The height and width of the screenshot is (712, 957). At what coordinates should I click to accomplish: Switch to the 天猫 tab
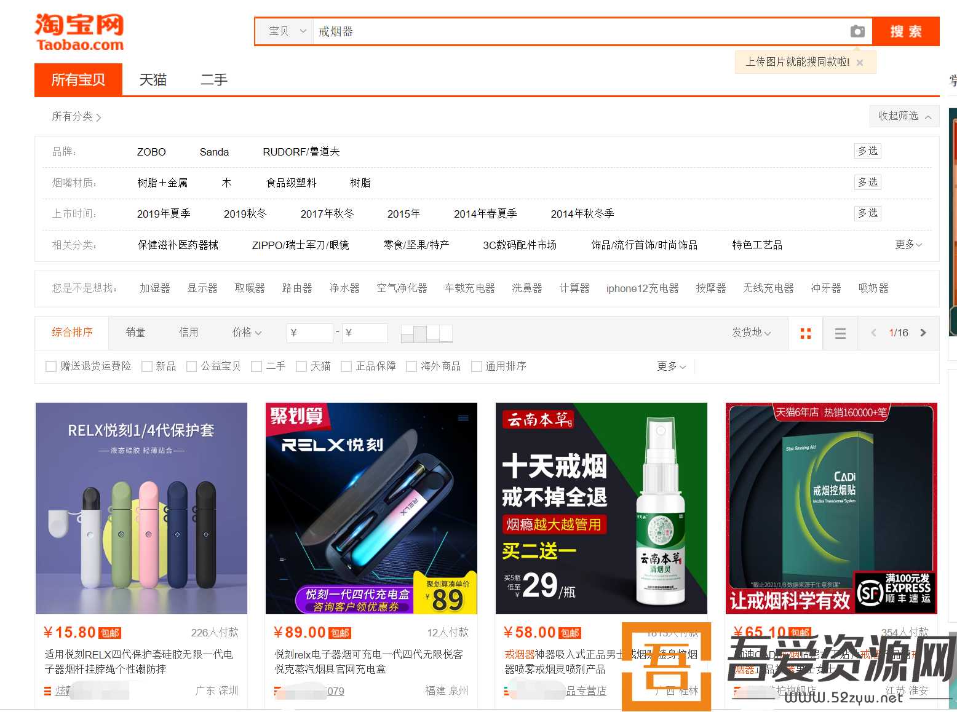point(153,79)
